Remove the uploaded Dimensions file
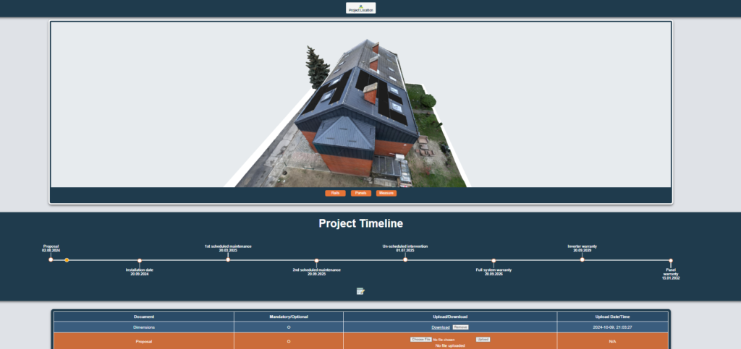Screen dimensions: 741x349 pos(461,327)
